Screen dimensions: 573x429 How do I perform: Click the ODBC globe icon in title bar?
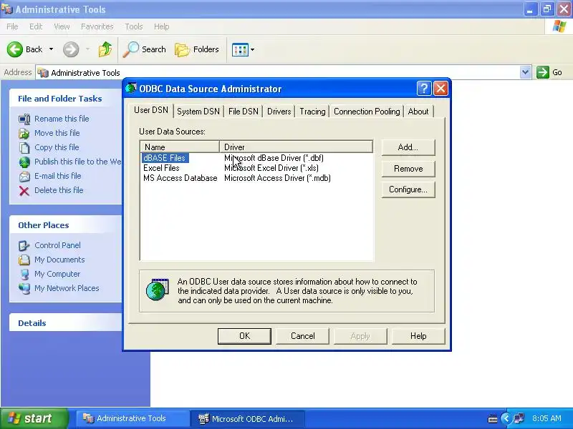pos(131,88)
